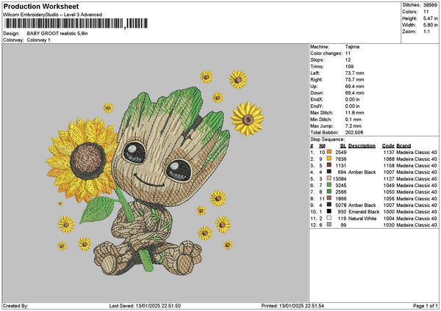Select stitch count 13084 in stop row 5
Screen dimensions: 441x311
[x=340, y=179]
